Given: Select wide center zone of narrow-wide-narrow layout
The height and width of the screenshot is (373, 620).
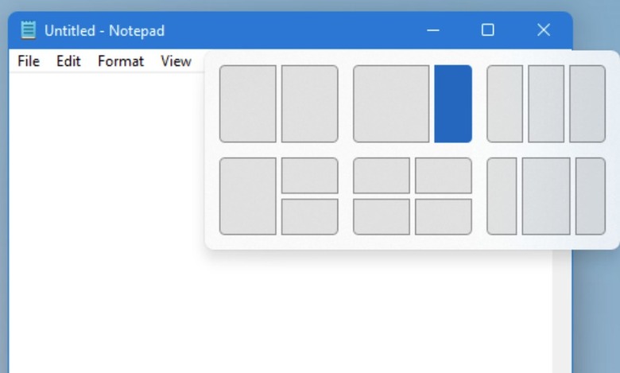Looking at the screenshot, I should (x=546, y=196).
